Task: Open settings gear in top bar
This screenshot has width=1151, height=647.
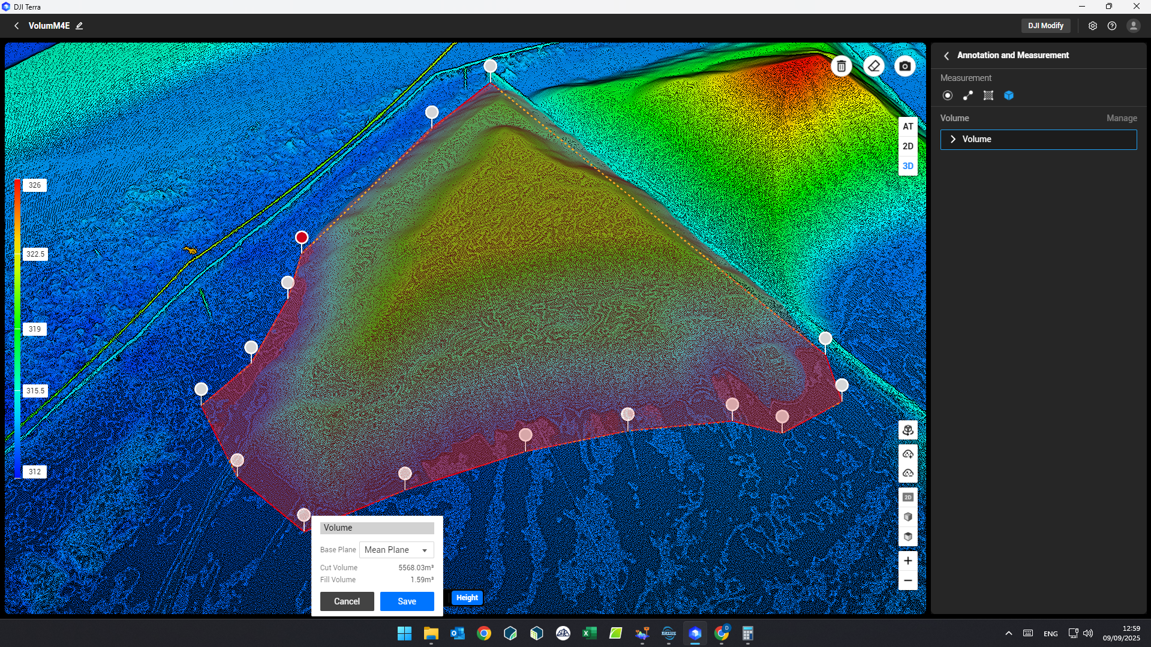Action: pyautogui.click(x=1092, y=26)
